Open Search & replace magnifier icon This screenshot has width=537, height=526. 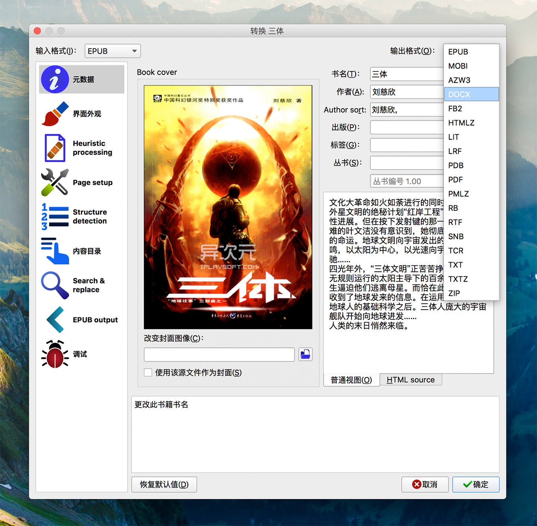55,285
